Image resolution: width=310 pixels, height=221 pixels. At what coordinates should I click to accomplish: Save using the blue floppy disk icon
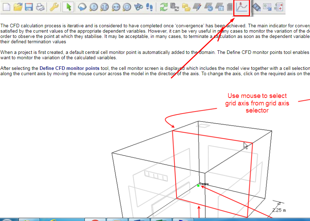tap(29, 7)
